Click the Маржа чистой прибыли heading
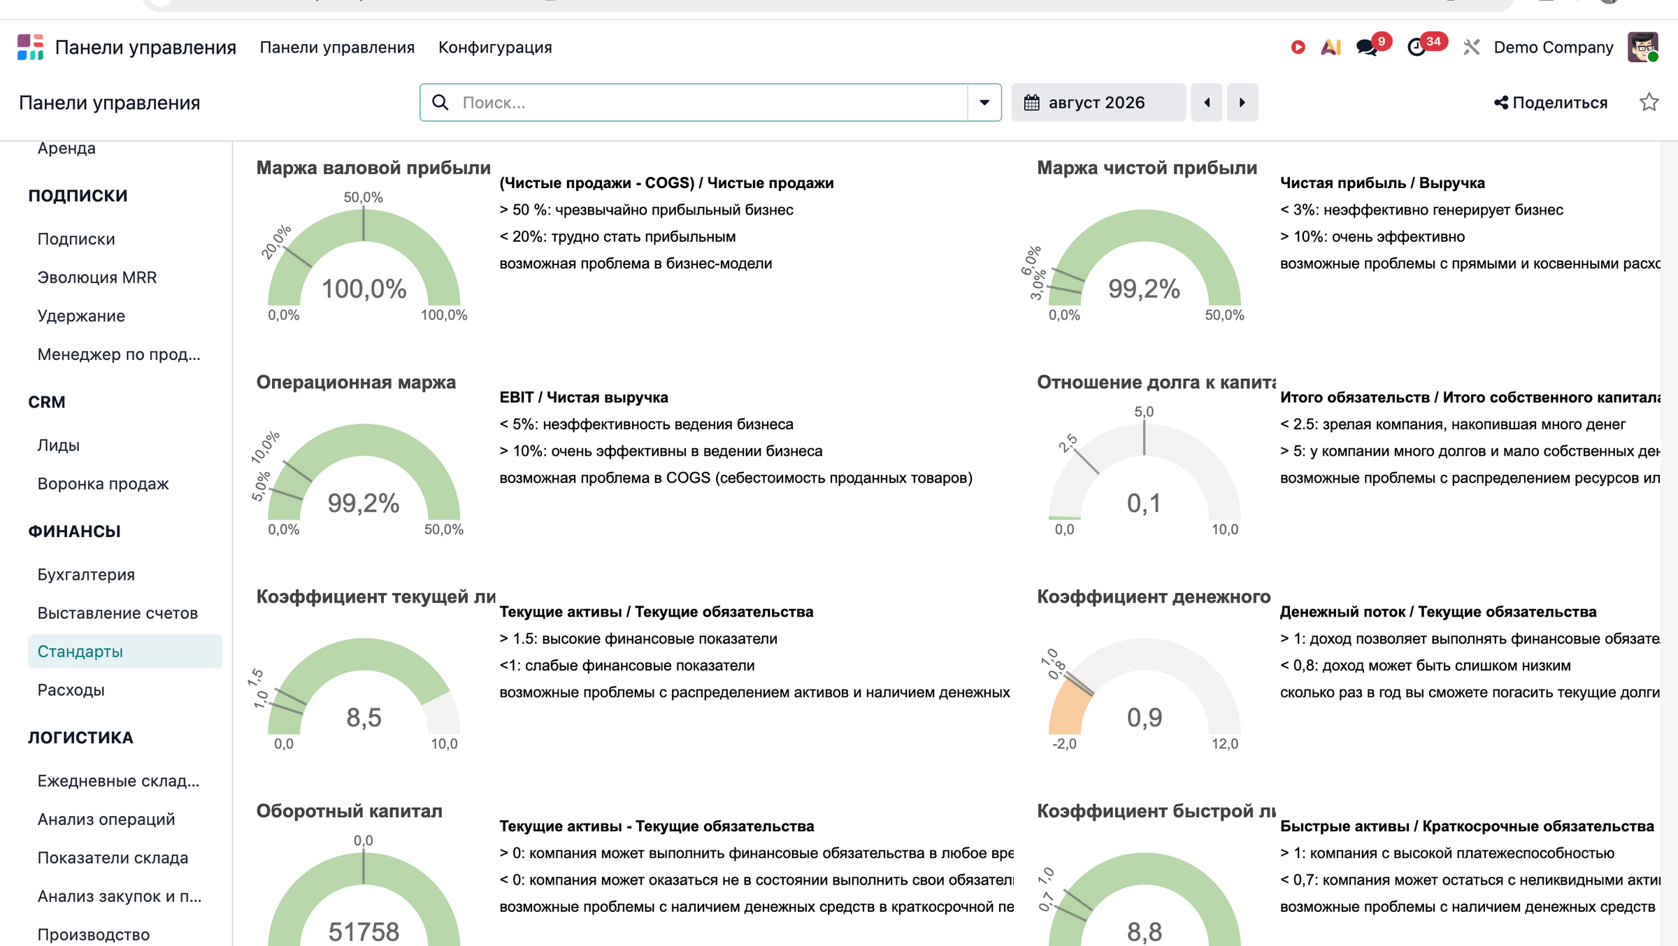Viewport: 1678px width, 946px height. click(x=1147, y=168)
